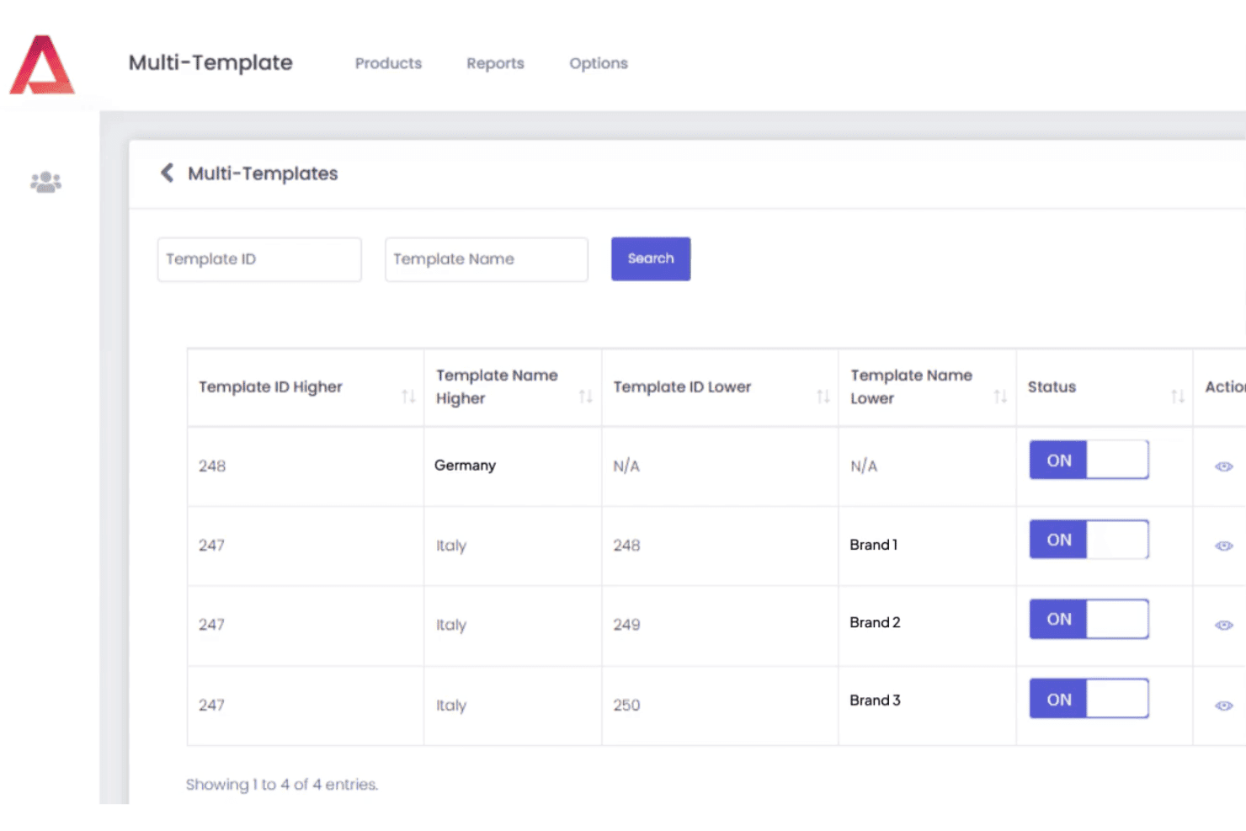Focus the Template ID search field
The height and width of the screenshot is (831, 1246).
click(259, 259)
